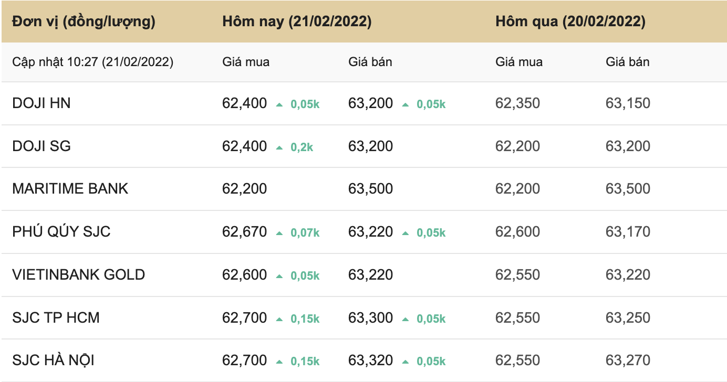The height and width of the screenshot is (382, 727).
Task: Click the up arrow beside SJC HÀ NỘI buy price
Action: (x=279, y=362)
